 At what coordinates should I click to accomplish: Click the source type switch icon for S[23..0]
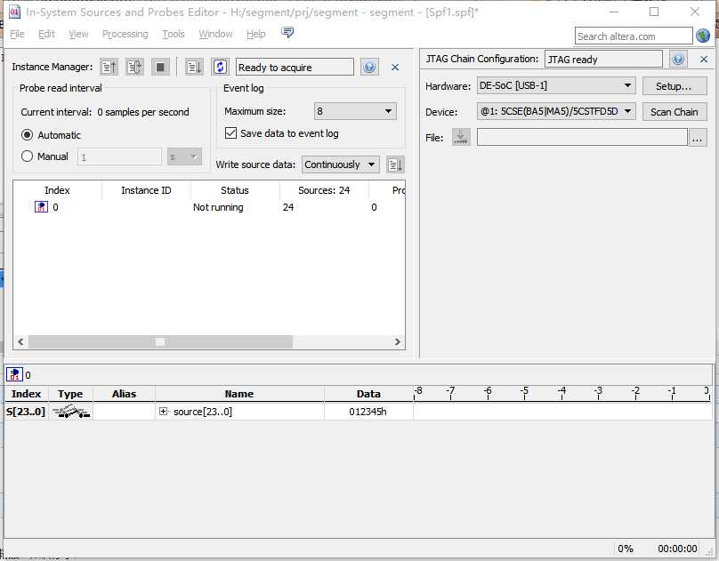point(70,412)
